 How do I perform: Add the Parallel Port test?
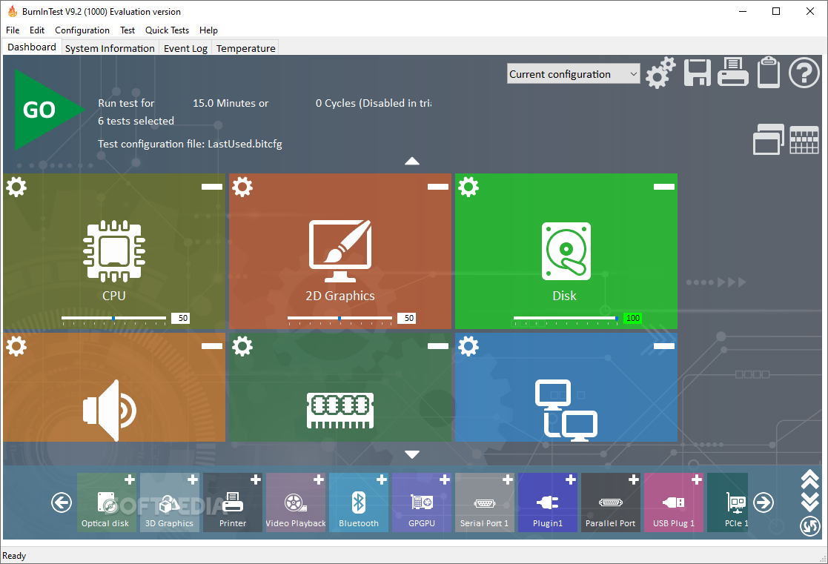coord(634,480)
